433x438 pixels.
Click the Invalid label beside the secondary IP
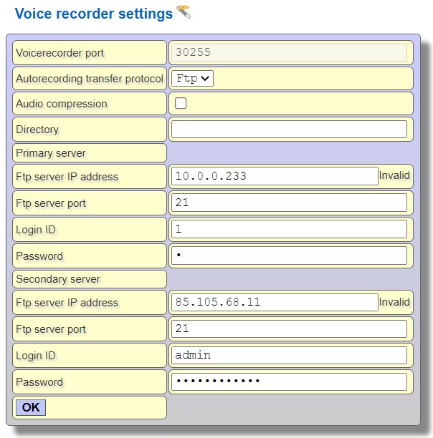point(394,302)
